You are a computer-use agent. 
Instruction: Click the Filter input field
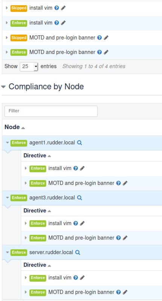pyautogui.click(x=51, y=111)
